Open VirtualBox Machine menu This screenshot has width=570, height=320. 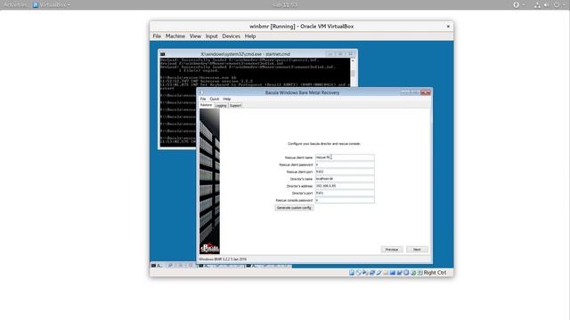coord(175,36)
